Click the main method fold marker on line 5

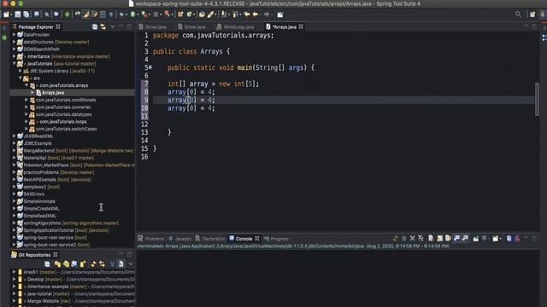pyautogui.click(x=150, y=67)
